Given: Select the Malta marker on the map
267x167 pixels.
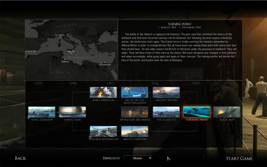Looking at the screenshot, I should 71,54.
